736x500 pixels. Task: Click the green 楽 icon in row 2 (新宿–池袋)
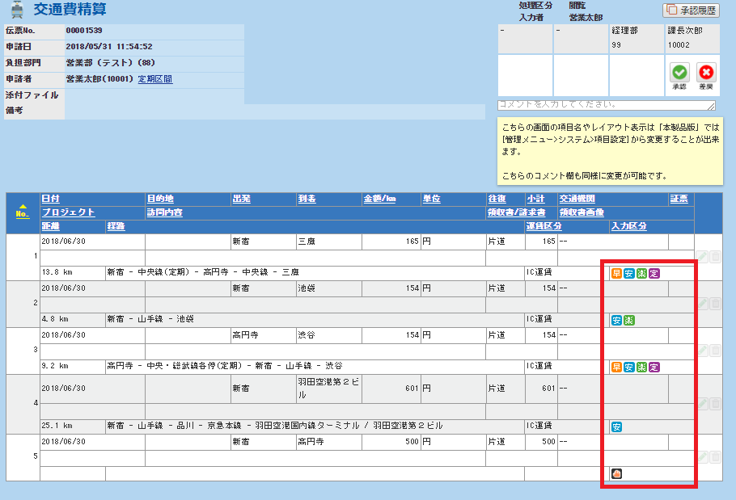[629, 320]
